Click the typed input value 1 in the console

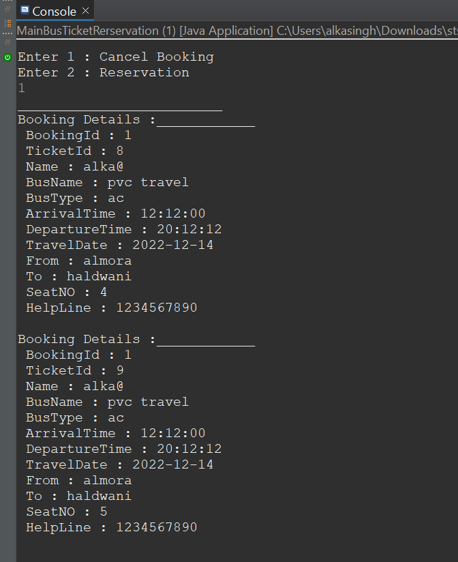point(21,87)
